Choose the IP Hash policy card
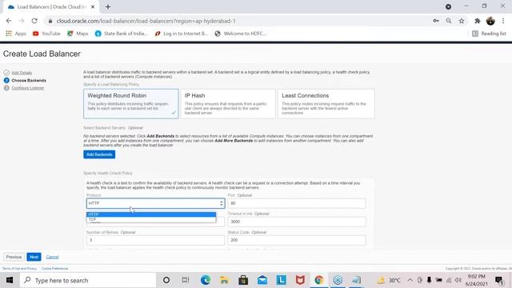The height and width of the screenshot is (288, 512). 228,104
